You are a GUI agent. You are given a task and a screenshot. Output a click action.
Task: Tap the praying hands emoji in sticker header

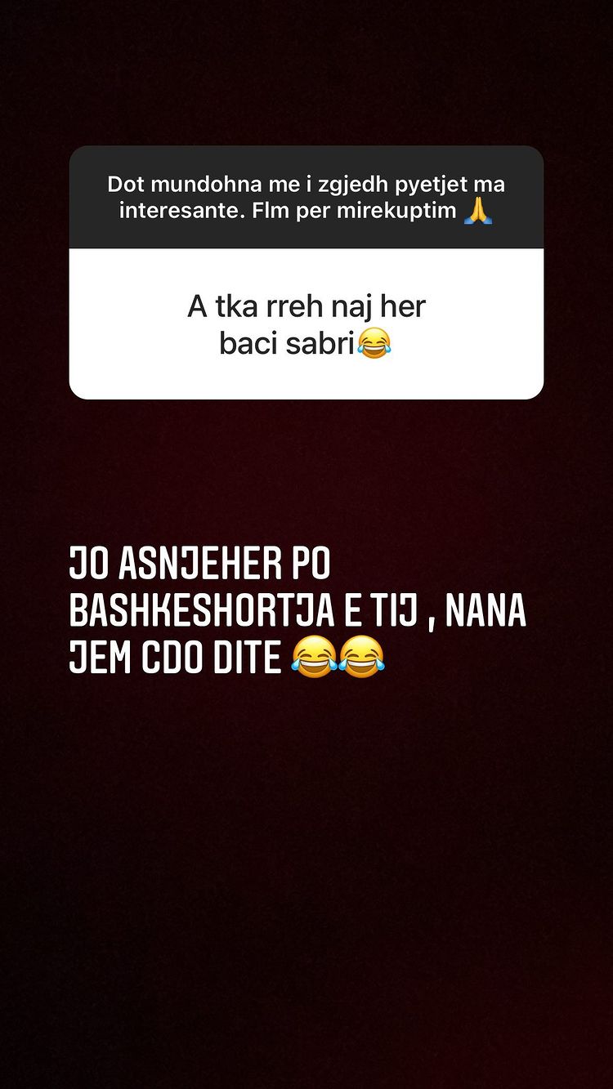[x=477, y=210]
